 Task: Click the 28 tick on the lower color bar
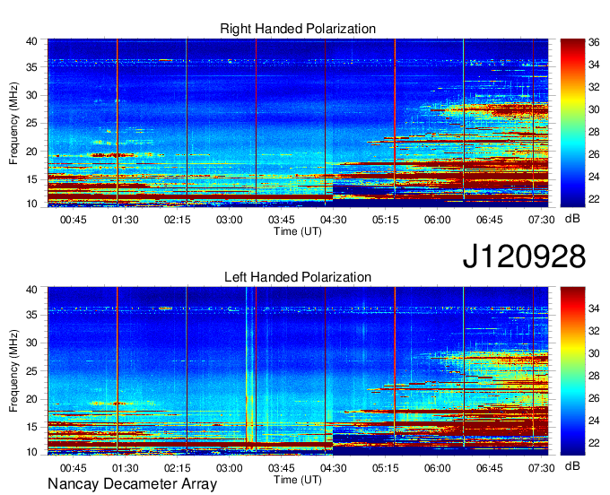[594, 376]
